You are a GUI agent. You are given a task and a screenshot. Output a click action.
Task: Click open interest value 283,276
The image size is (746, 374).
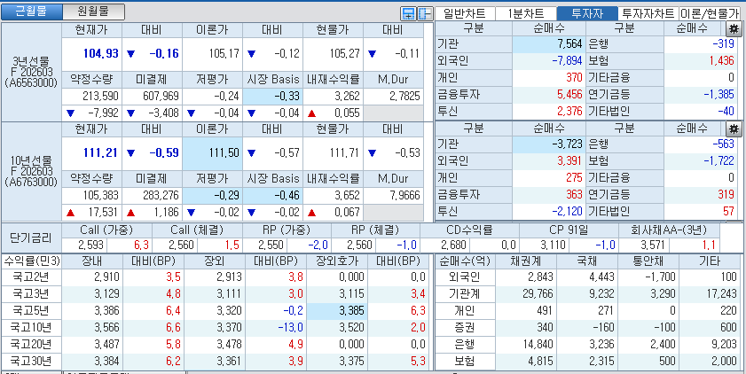pos(161,195)
